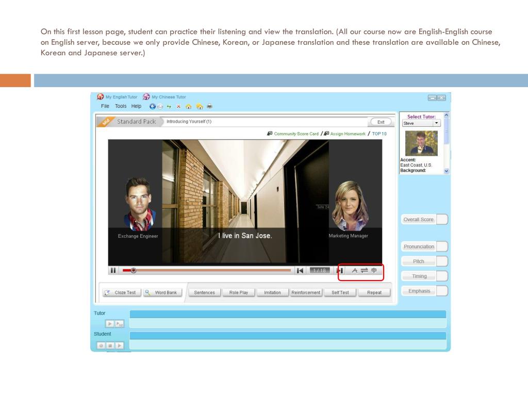Open the Select Tutor dropdown
The image size is (528, 396).
click(x=421, y=123)
